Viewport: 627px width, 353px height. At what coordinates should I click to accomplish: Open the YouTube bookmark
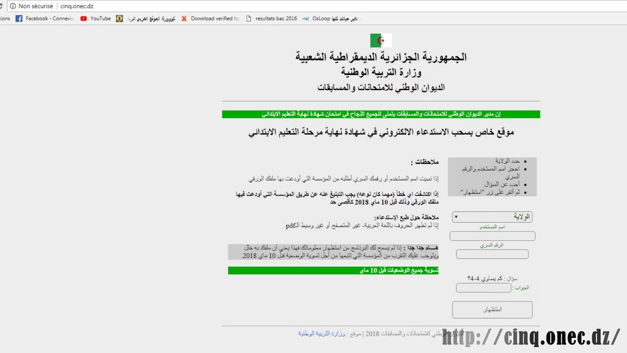96,19
